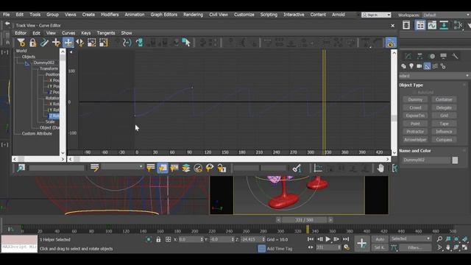Screen dimensions: 471x265
Task: Select the Draw Curves pencil tool
Action: click(44, 43)
